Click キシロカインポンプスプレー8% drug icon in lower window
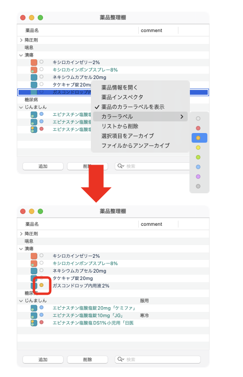 tap(34, 264)
